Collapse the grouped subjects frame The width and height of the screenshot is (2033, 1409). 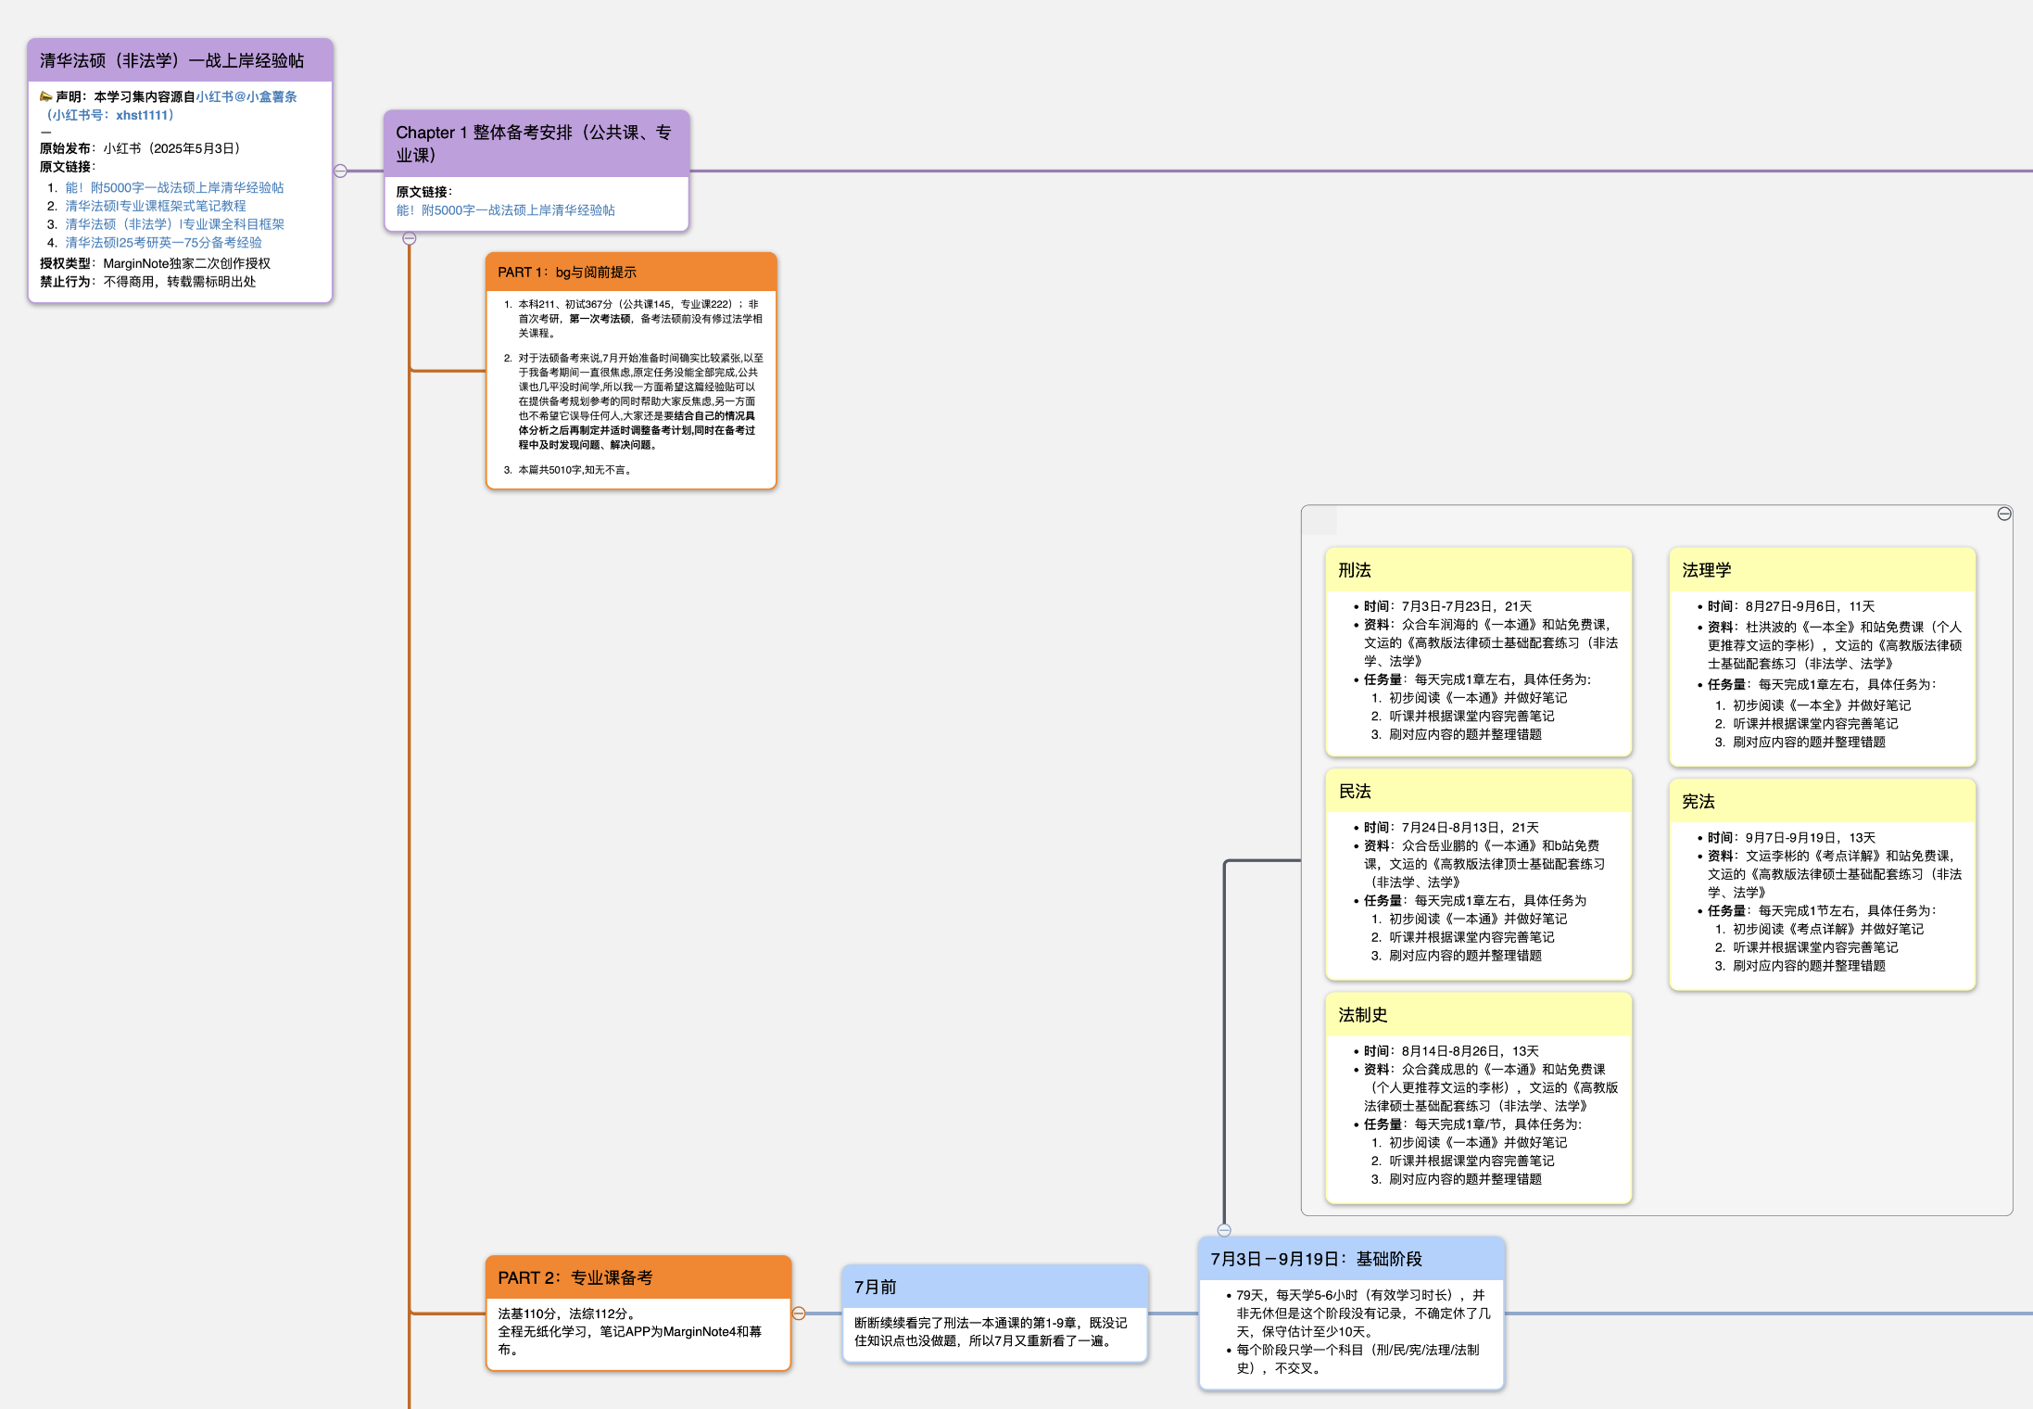(2003, 514)
